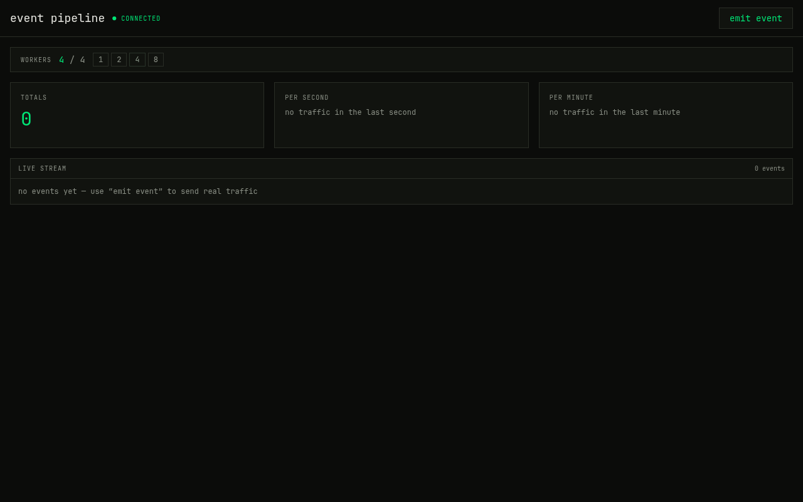
Task: Set workers to 2
Action: coord(119,60)
